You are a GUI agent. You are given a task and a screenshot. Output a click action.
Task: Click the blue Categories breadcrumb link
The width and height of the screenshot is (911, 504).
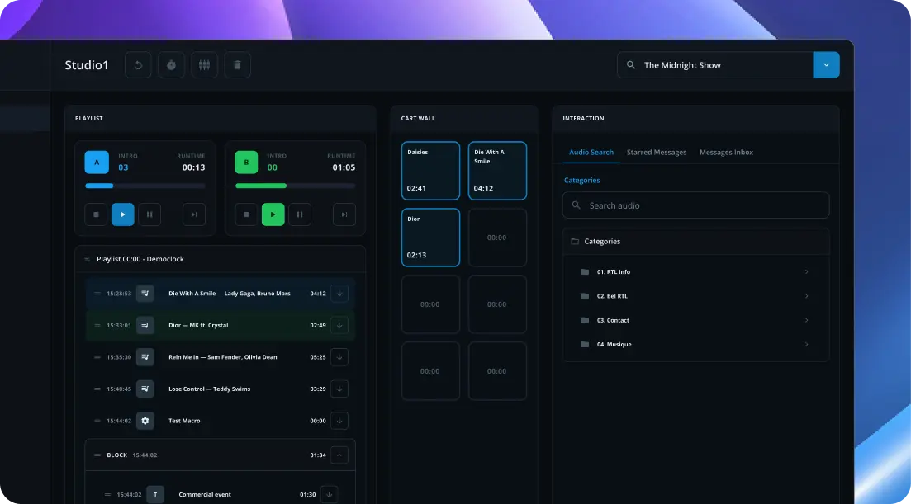click(x=581, y=181)
